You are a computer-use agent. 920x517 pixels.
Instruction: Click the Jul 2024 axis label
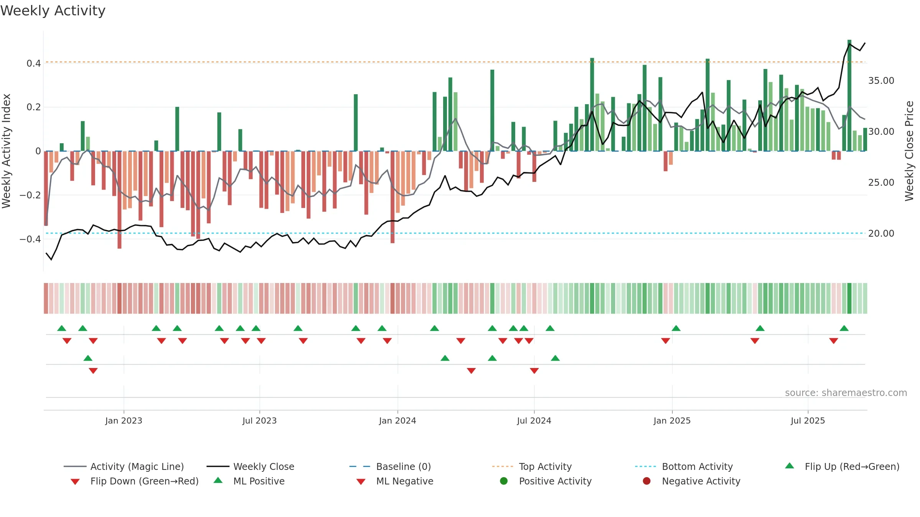pos(534,420)
